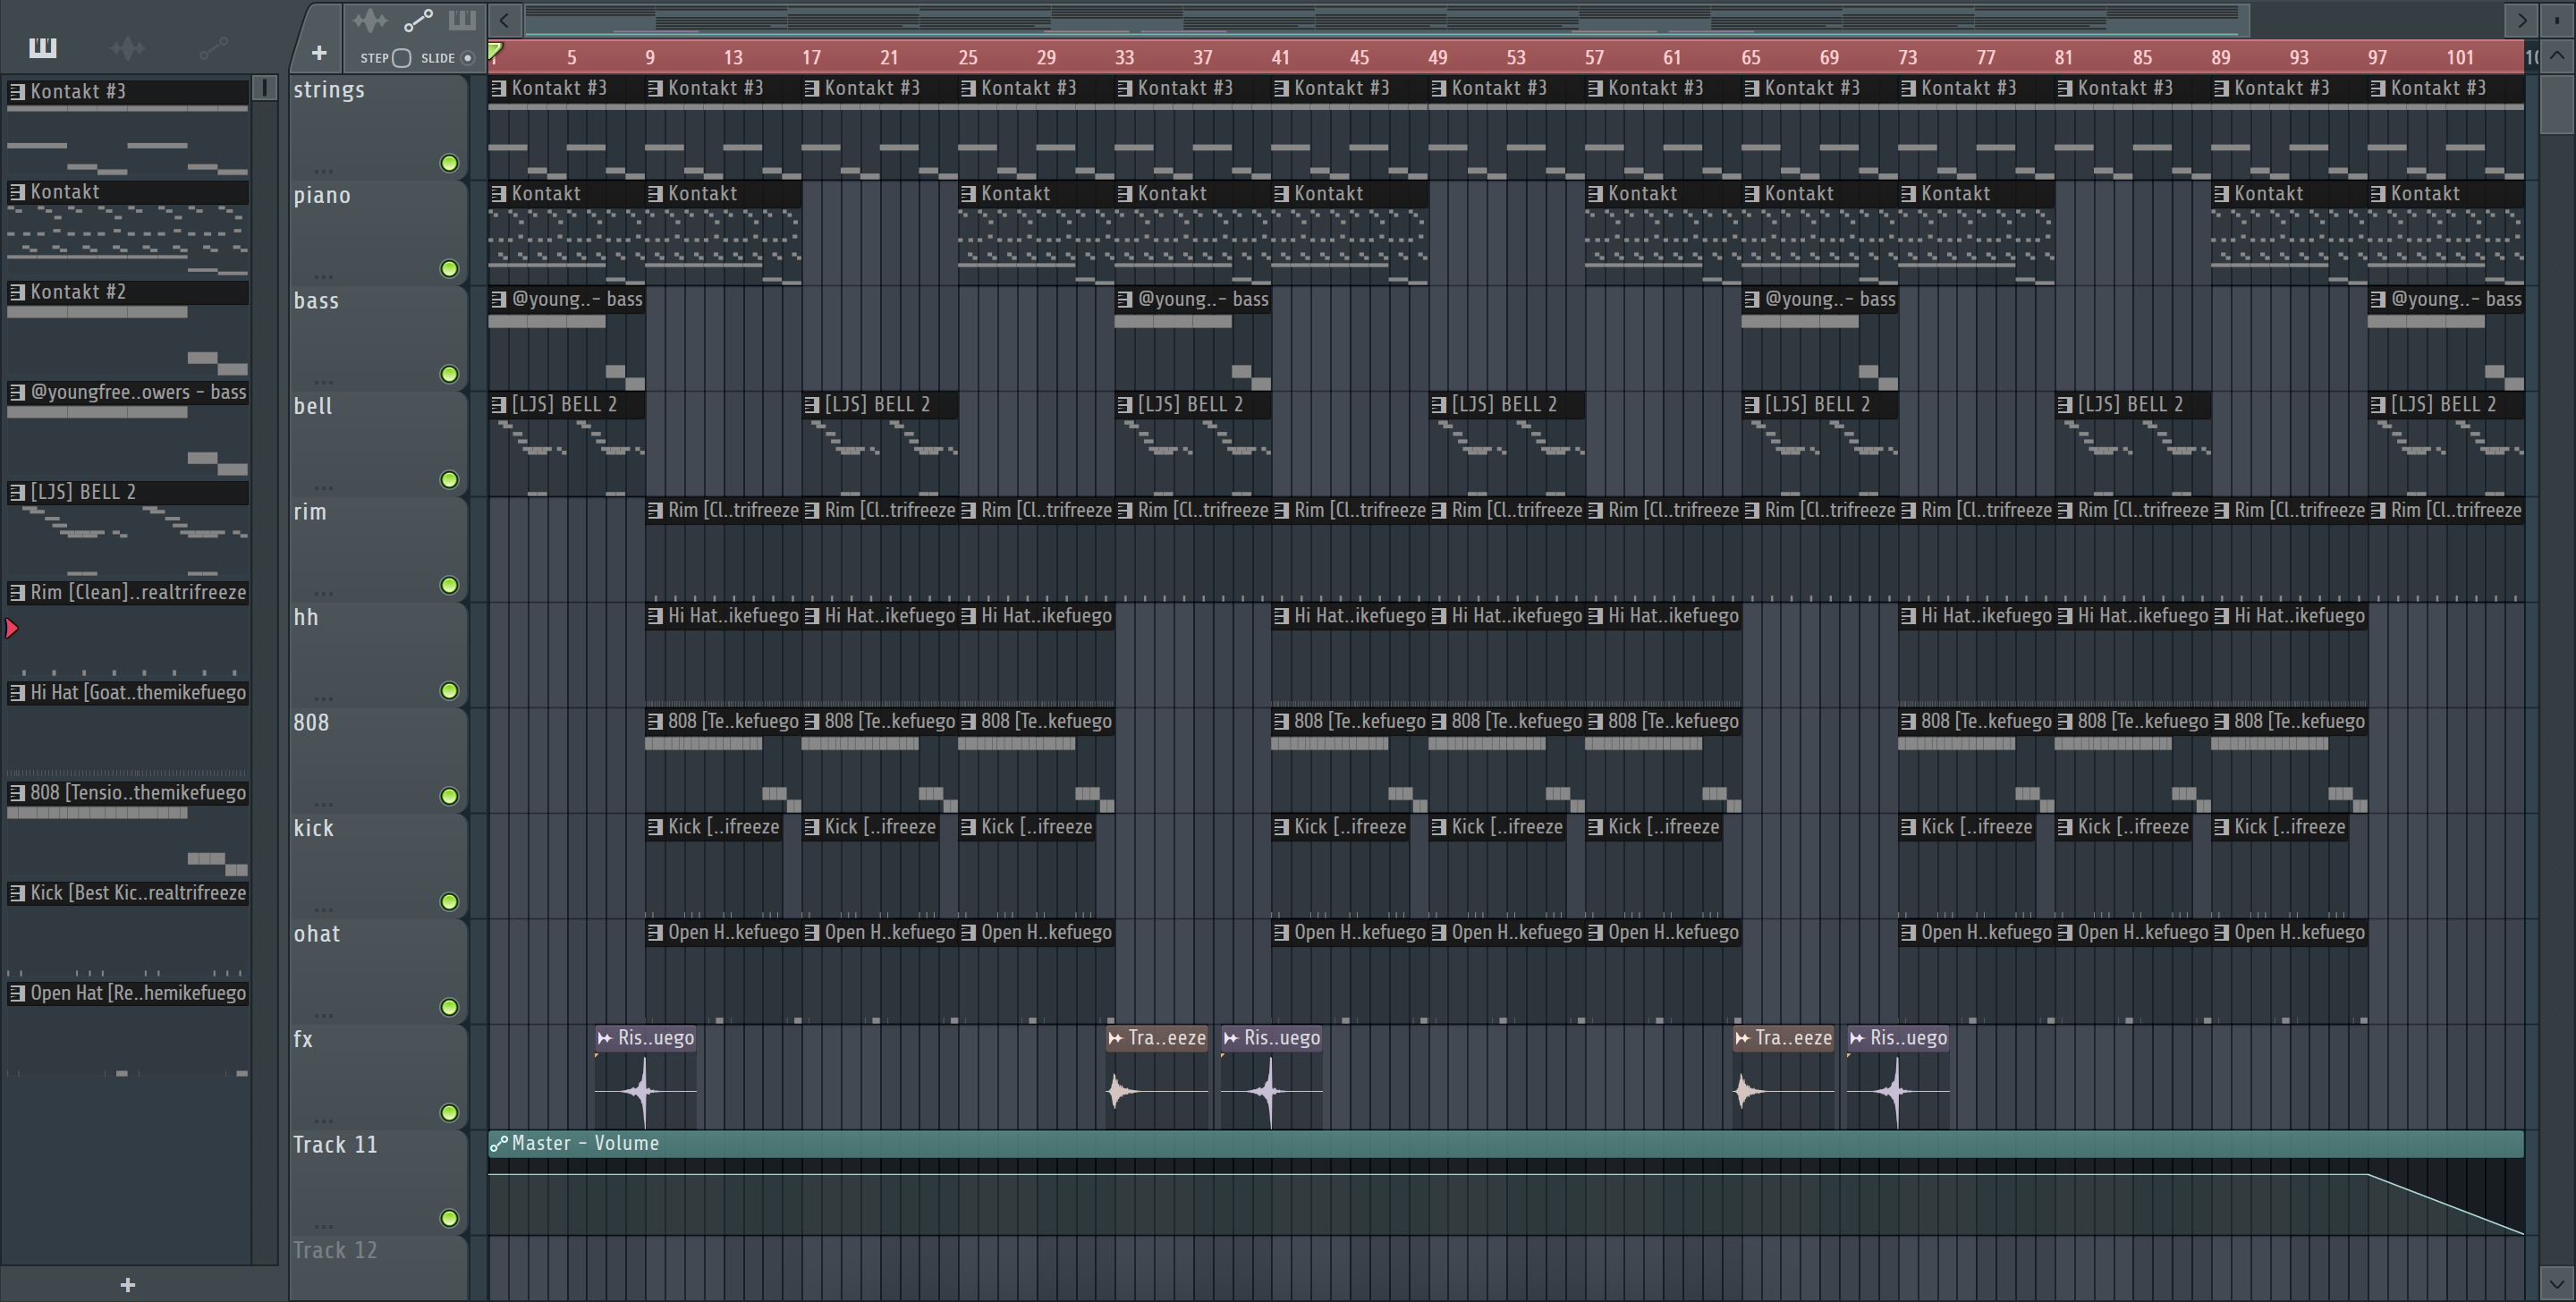
Task: Enable STEP editing mode
Action: click(401, 58)
